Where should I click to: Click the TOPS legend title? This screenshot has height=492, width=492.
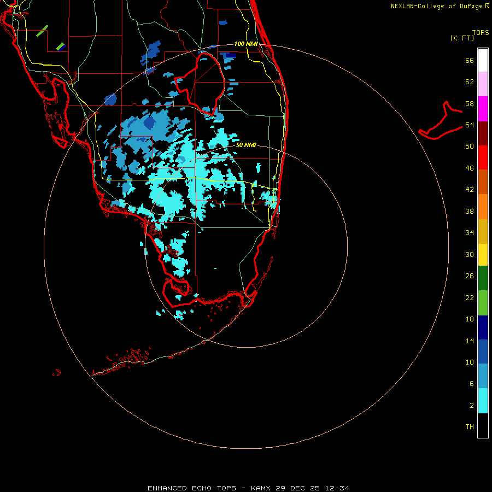[481, 32]
